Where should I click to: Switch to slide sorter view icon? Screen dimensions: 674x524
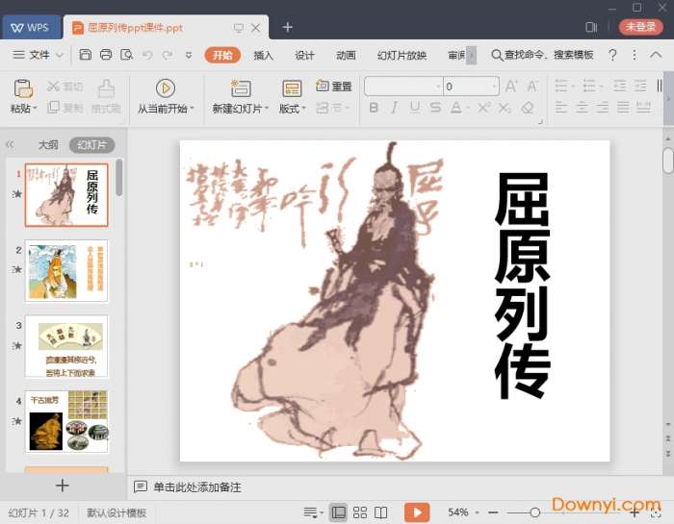click(x=360, y=512)
